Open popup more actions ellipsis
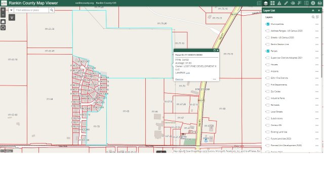Viewport: 324px width, 182px height. coord(214,79)
